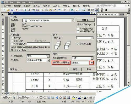The image size is (131, 104).
Task: Click the Undo arrow icon
Action: [x=59, y=10]
